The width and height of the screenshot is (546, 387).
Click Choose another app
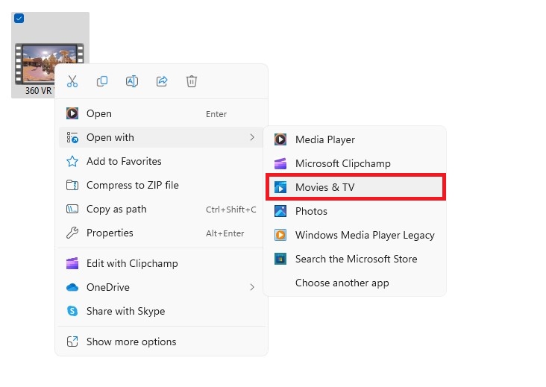(355, 283)
